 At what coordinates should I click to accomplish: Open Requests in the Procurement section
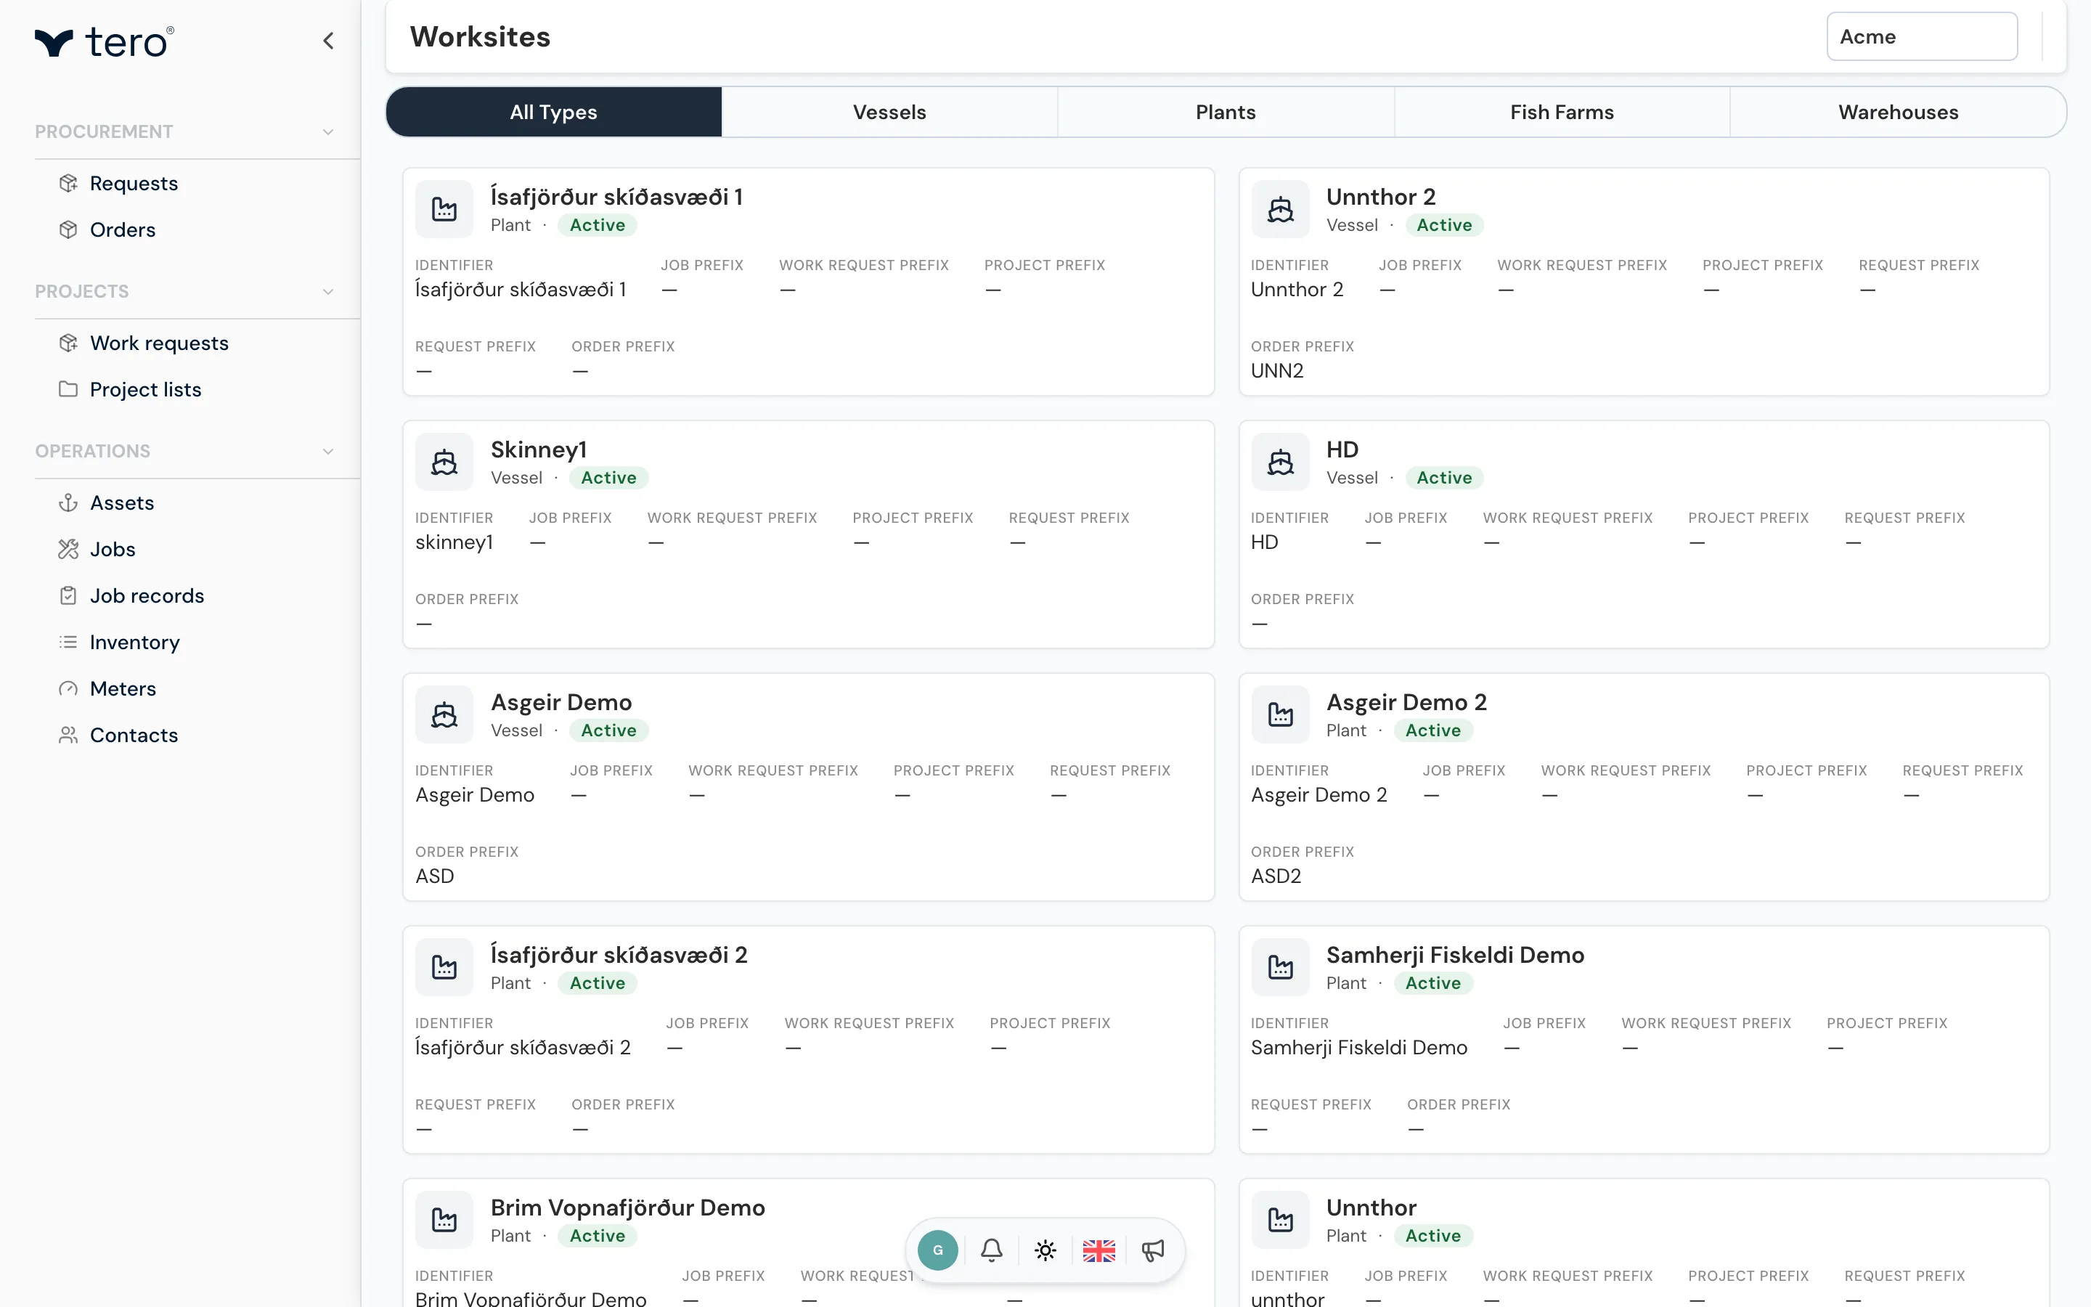pos(133,183)
